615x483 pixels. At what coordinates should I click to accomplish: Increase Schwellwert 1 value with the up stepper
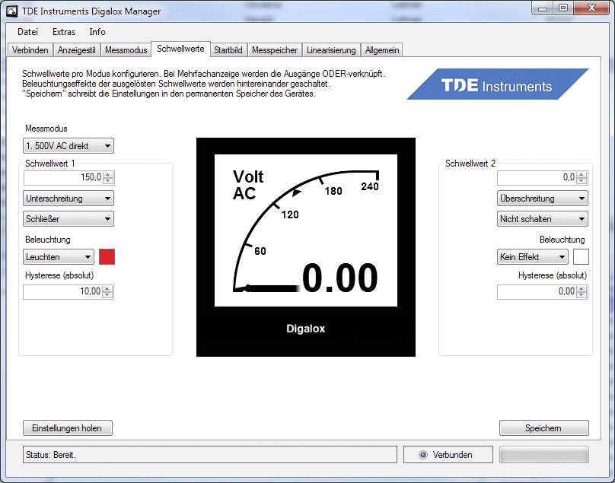coord(109,174)
